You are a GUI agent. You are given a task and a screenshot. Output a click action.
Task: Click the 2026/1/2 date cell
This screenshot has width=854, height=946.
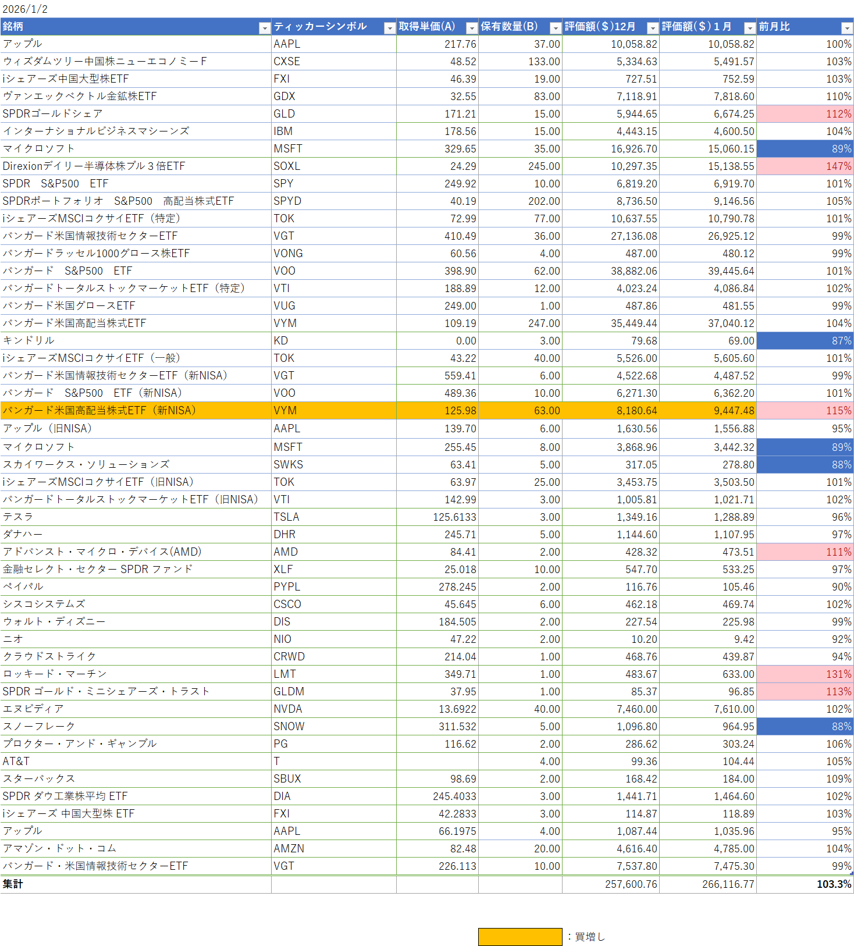(x=26, y=9)
